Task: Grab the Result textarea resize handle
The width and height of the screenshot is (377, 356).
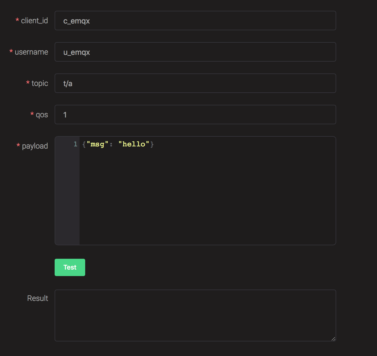Action: tap(333, 339)
